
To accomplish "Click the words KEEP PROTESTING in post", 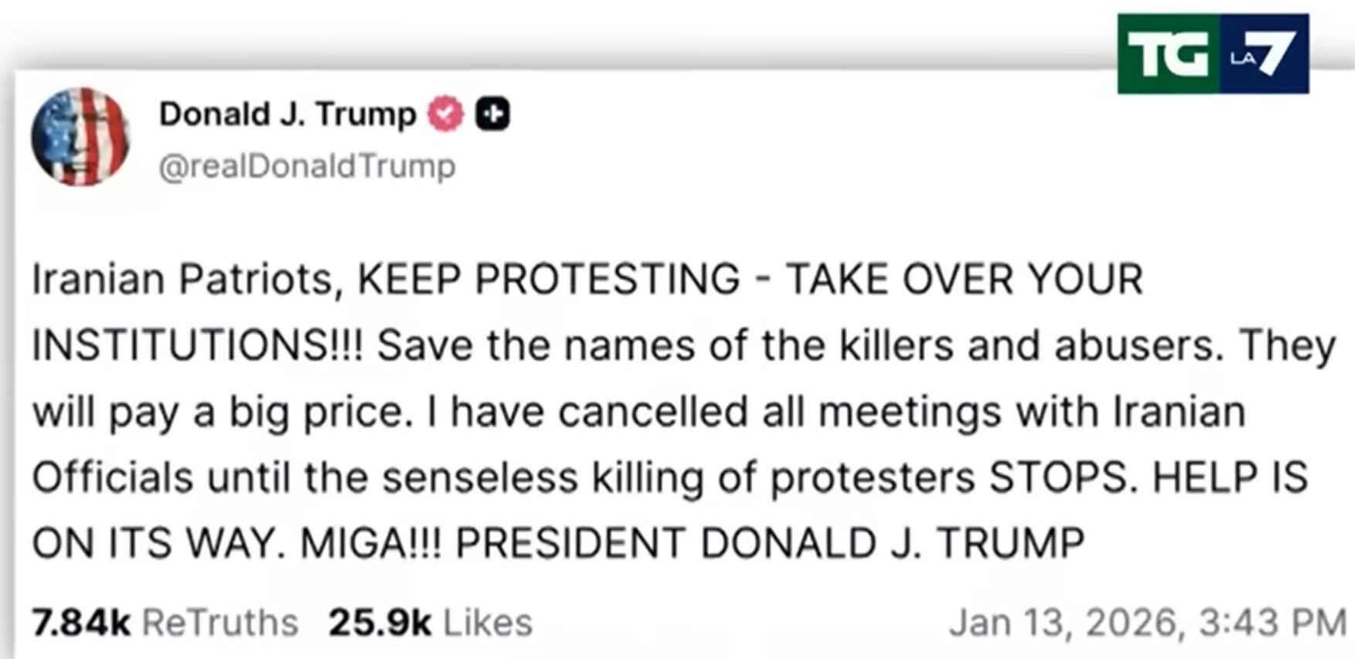I will [x=548, y=279].
